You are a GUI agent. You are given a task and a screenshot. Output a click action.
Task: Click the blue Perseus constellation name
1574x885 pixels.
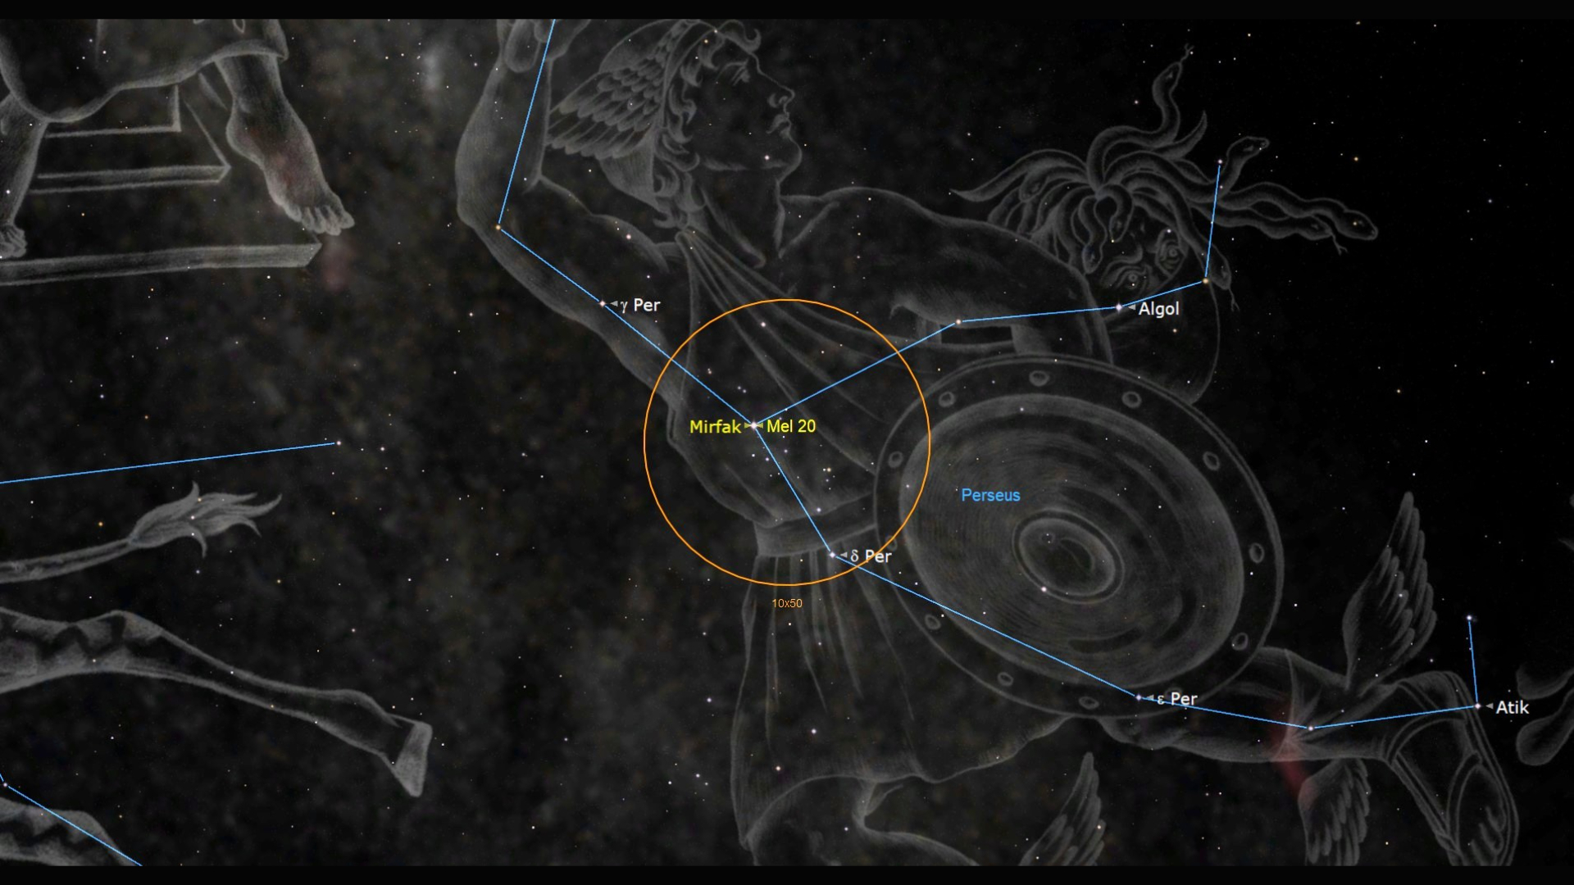(990, 495)
